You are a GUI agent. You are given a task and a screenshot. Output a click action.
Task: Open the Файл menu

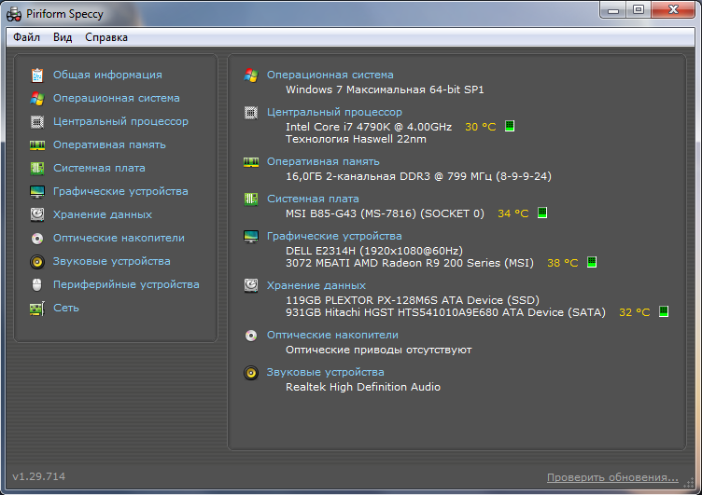coord(26,37)
